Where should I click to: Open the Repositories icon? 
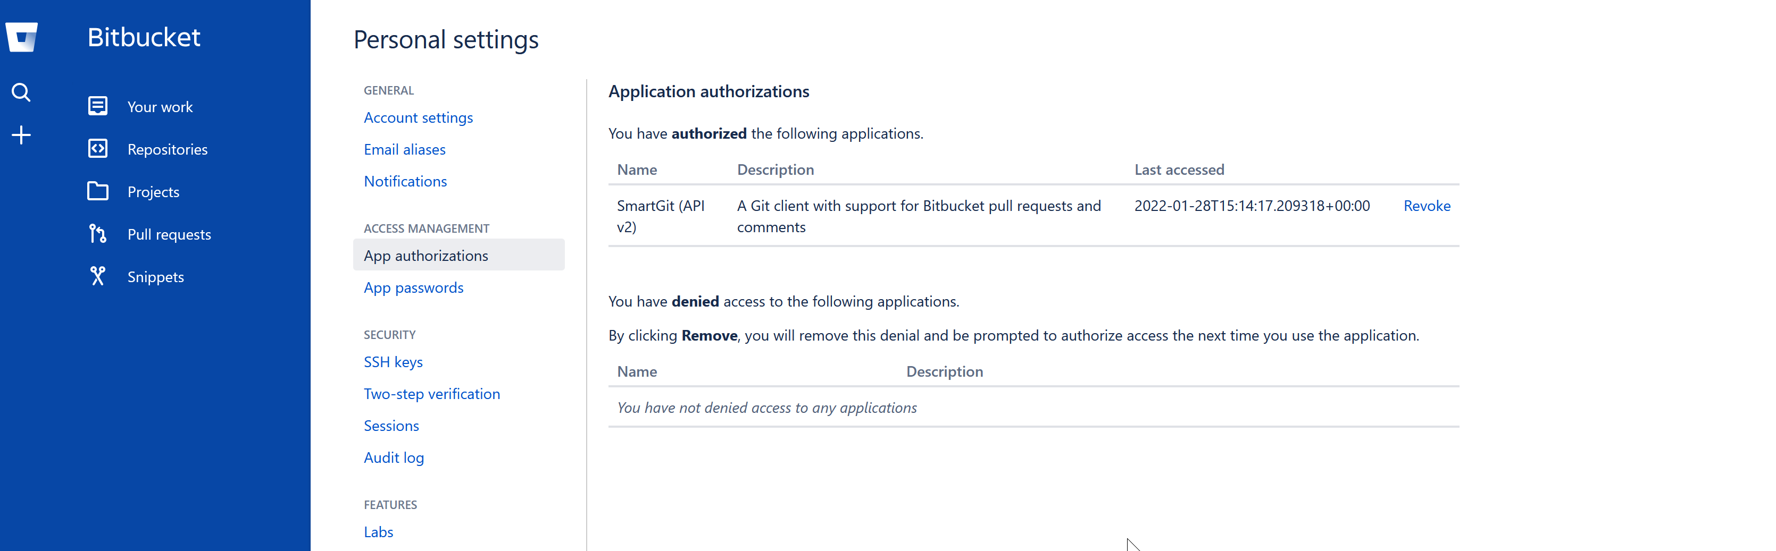point(98,149)
